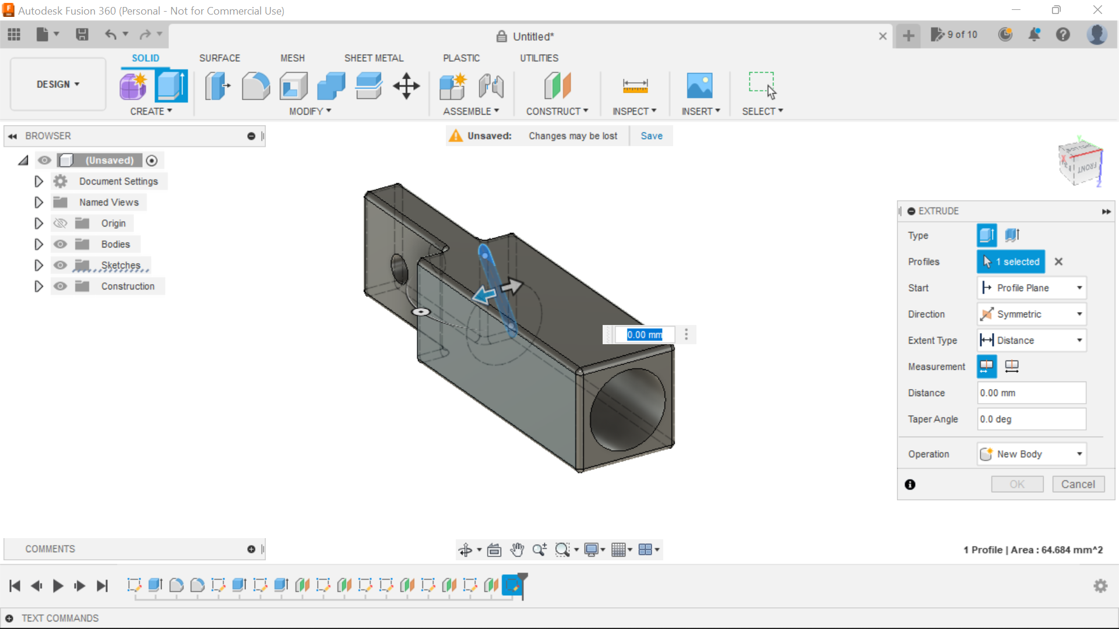Expand the Direction dropdown menu
The height and width of the screenshot is (629, 1119).
1080,313
